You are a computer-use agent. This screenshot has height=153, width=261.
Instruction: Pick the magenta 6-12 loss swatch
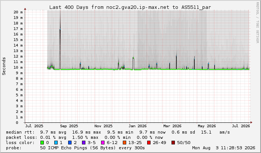(x=103, y=143)
